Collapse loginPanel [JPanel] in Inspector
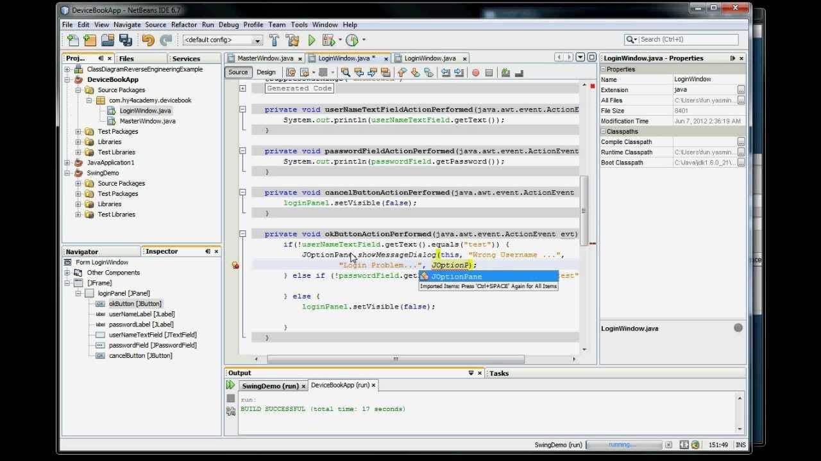The image size is (821, 461). [78, 293]
